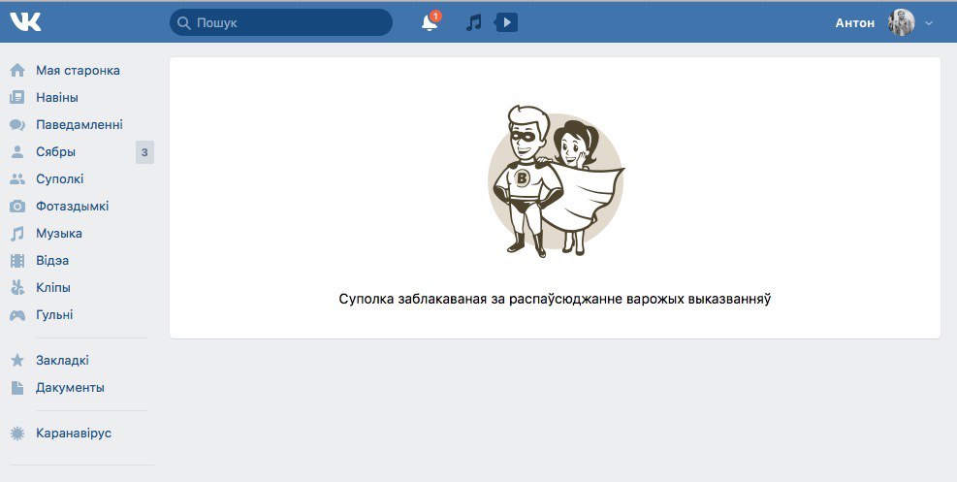Open Дакументы in the sidebar
Viewport: 957px width, 482px height.
pyautogui.click(x=70, y=387)
